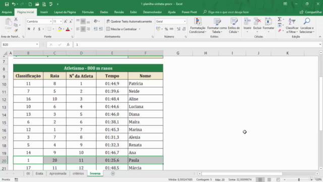Click the Compartilhar button
The width and height of the screenshot is (323, 182).
click(x=311, y=12)
